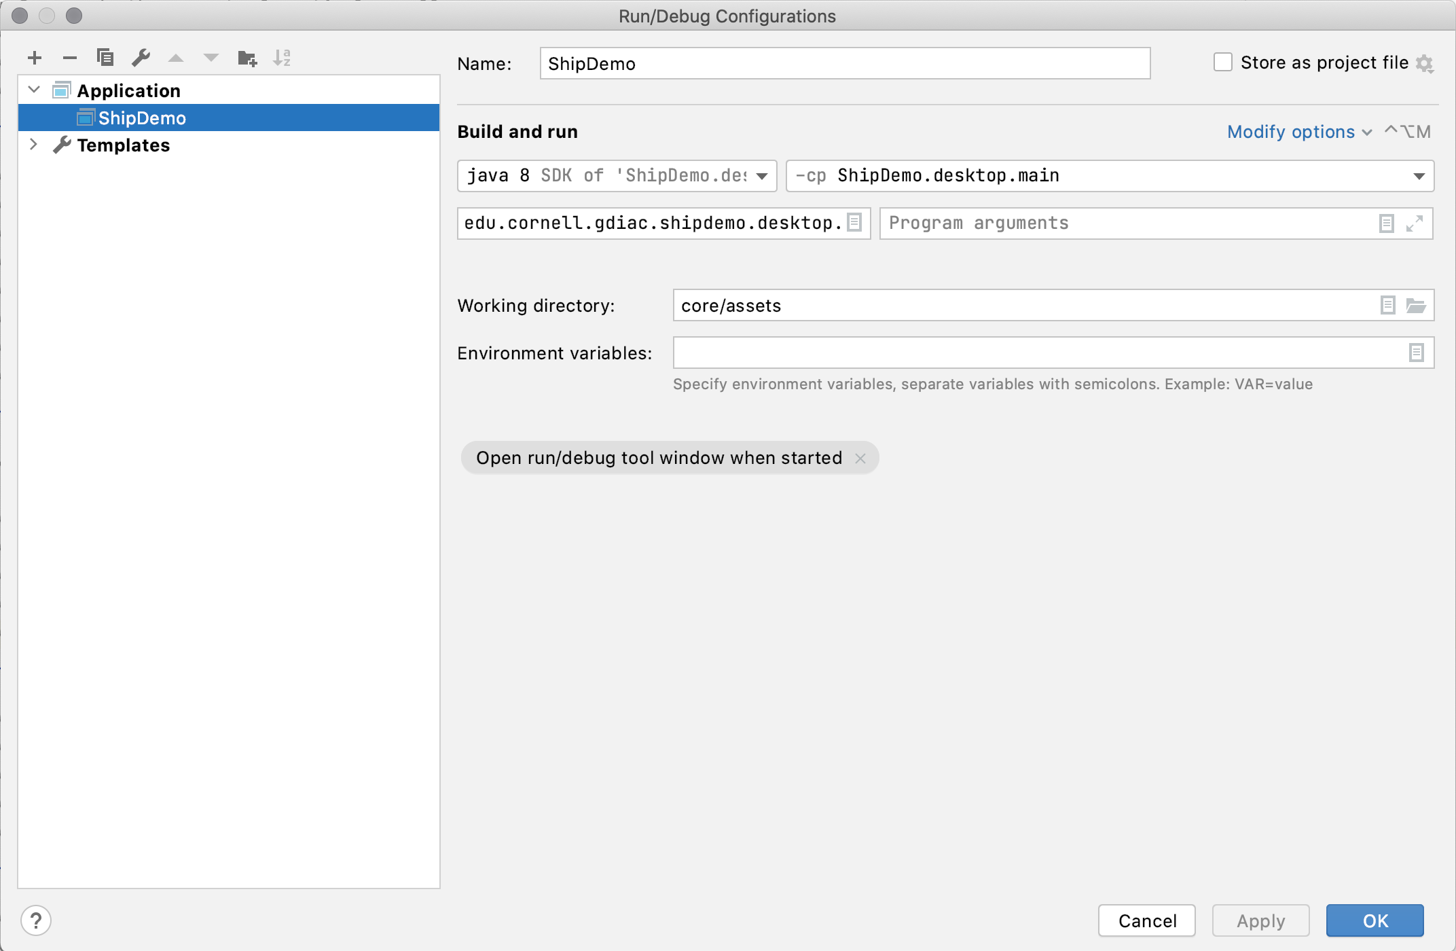Open the -cp ShipDemo.desktop.main classpath dropdown

(1419, 176)
